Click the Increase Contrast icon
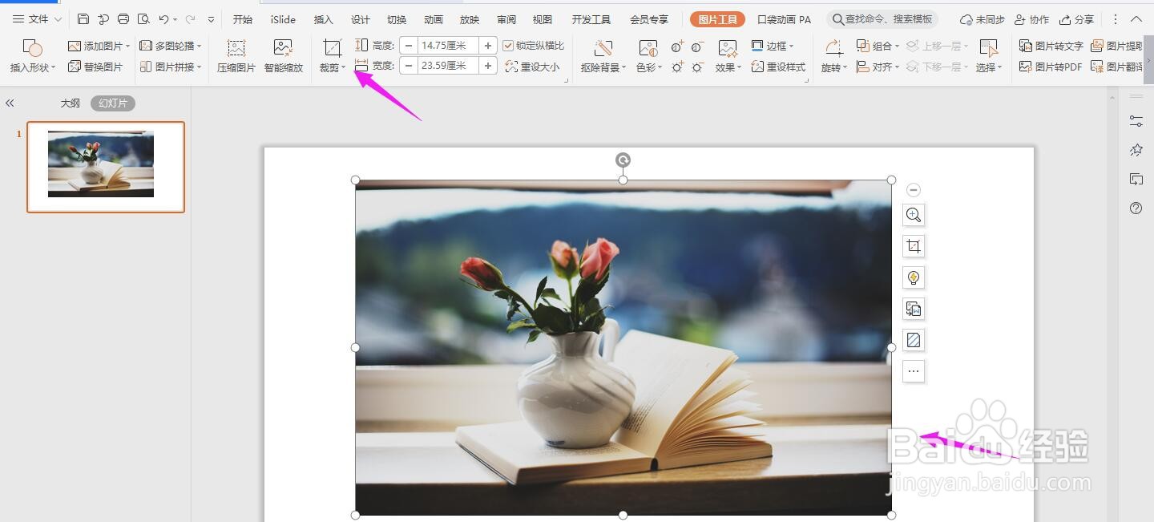The image size is (1154, 522). (x=678, y=47)
